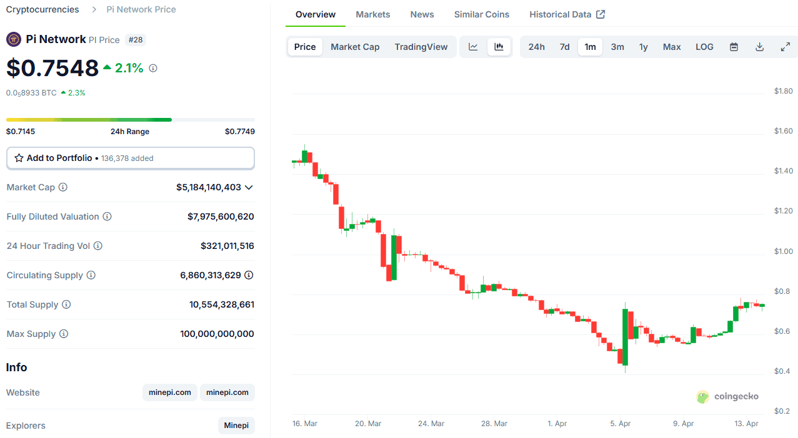Open the Minepi explorer link
The width and height of the screenshot is (798, 438).
click(236, 426)
